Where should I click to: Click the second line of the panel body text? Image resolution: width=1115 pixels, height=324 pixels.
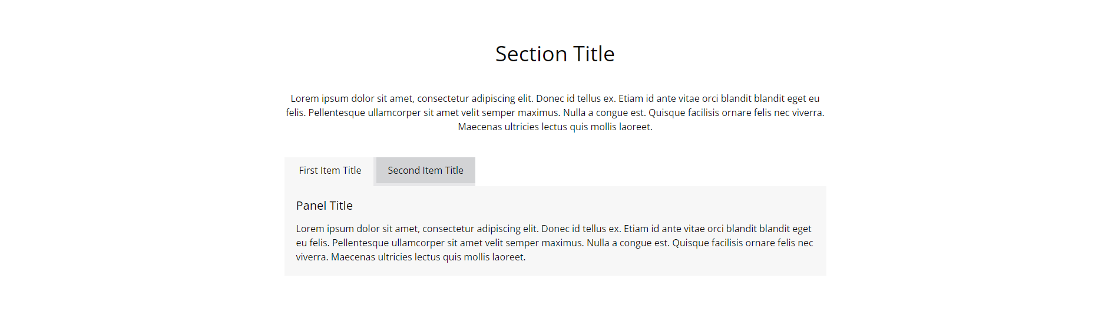(x=554, y=243)
